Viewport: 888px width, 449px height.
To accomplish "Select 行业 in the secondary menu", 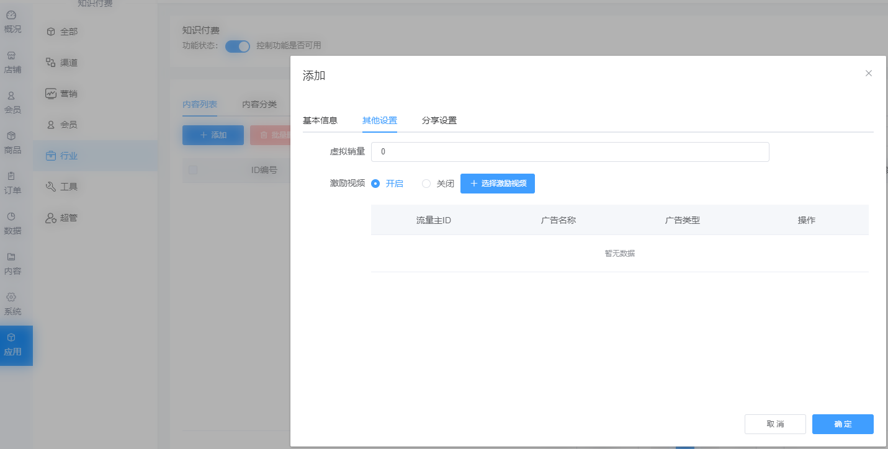I will [95, 156].
